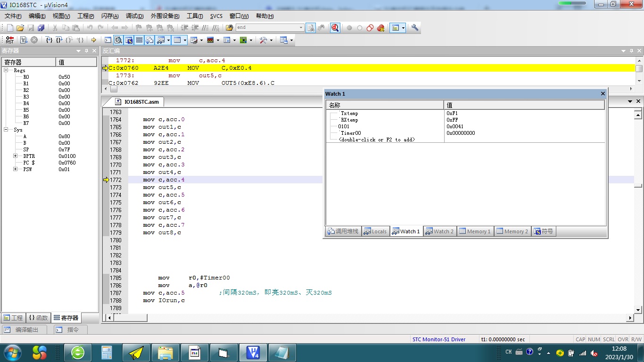Screen dimensions: 644x362
Task: Disable all breakpoints with the double-circle icon
Action: pyautogui.click(x=370, y=28)
